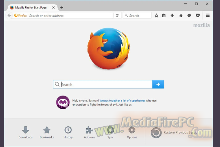Bookmark this page with the star icon
The width and height of the screenshot is (220, 147).
(156, 16)
